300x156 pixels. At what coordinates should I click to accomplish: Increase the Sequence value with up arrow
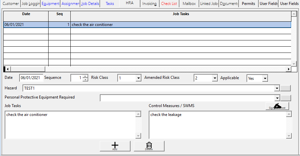click(x=85, y=77)
